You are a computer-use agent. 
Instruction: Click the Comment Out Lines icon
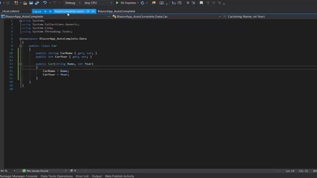click(x=188, y=3)
